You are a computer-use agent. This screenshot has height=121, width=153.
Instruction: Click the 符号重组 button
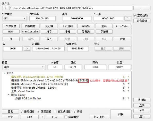point(142,21)
